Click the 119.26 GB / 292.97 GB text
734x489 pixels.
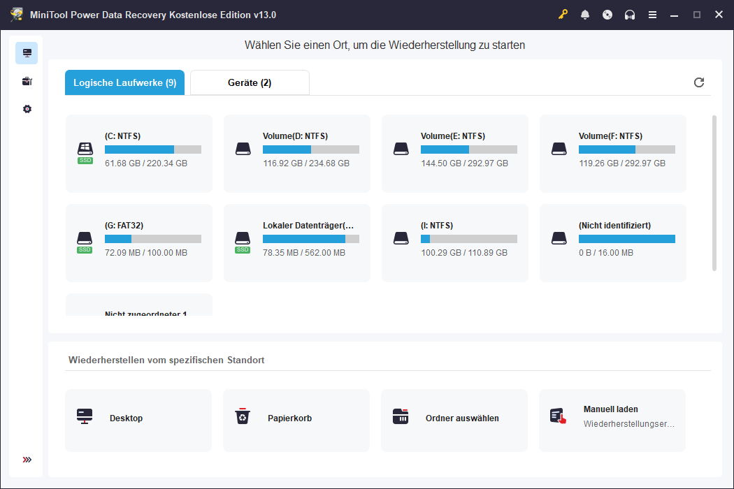point(622,163)
